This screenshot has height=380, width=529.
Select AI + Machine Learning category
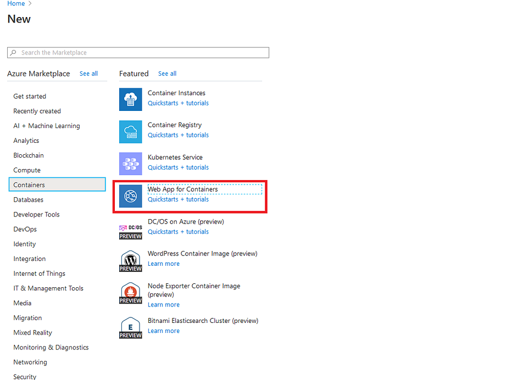tap(47, 126)
